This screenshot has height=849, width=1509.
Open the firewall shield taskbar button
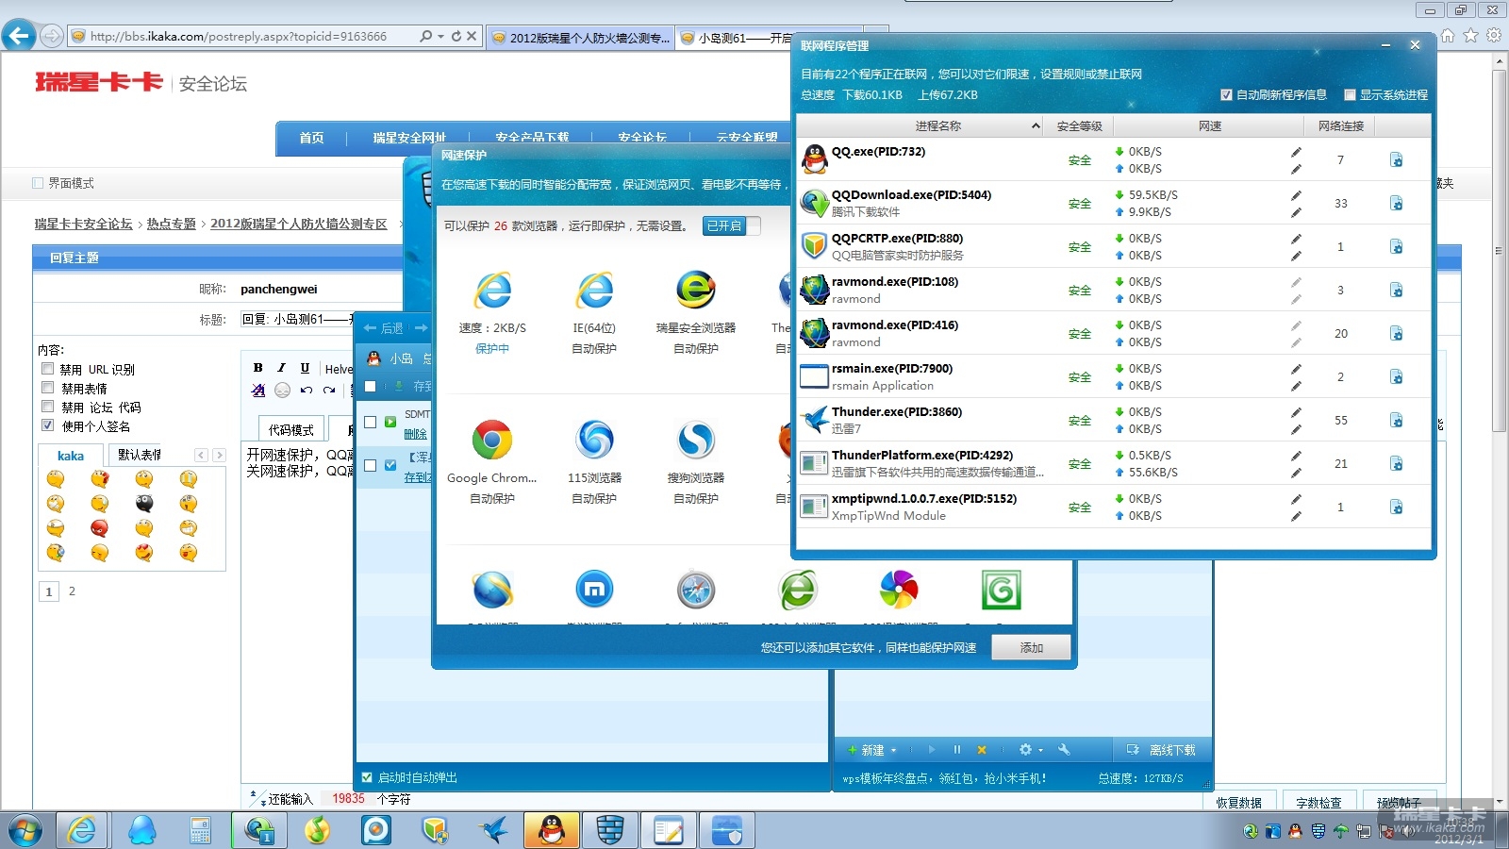pos(610,830)
